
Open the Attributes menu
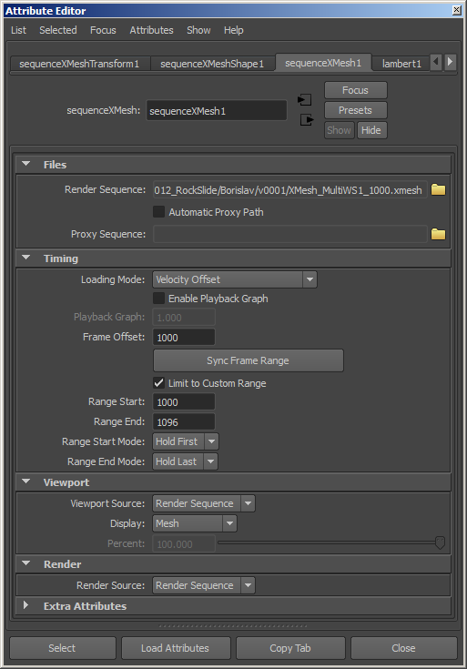tap(151, 30)
